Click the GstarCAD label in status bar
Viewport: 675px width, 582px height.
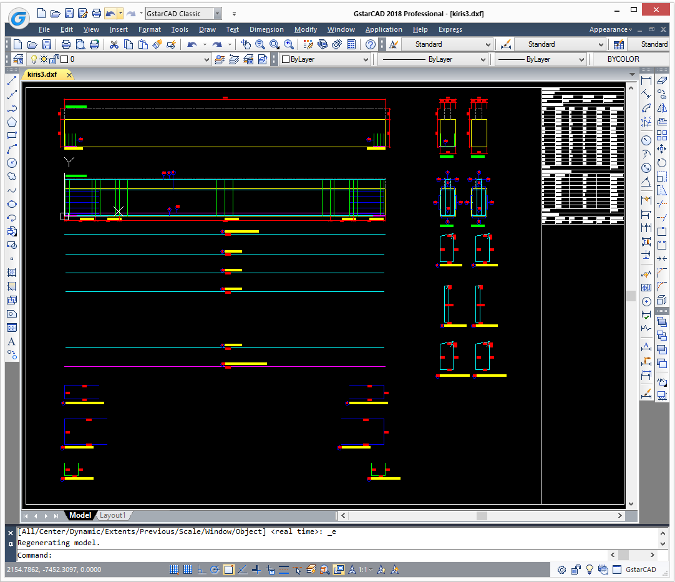(641, 570)
